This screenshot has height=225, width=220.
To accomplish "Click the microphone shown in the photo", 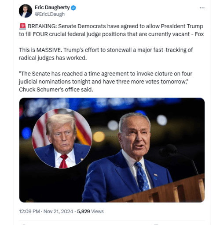I will (x=169, y=151).
